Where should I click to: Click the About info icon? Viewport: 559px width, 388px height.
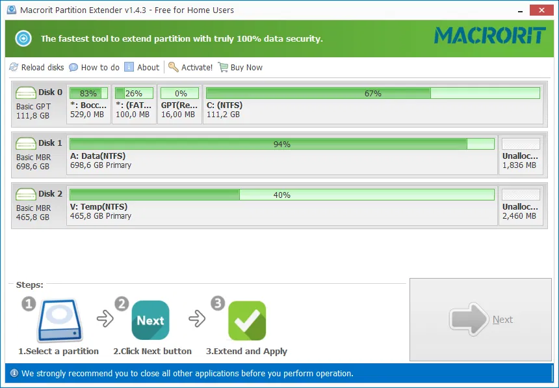(x=129, y=67)
